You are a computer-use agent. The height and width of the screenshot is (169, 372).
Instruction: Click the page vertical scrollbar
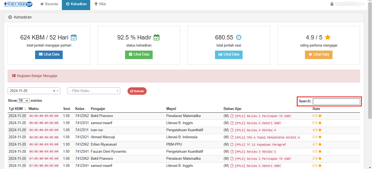(x=370, y=82)
